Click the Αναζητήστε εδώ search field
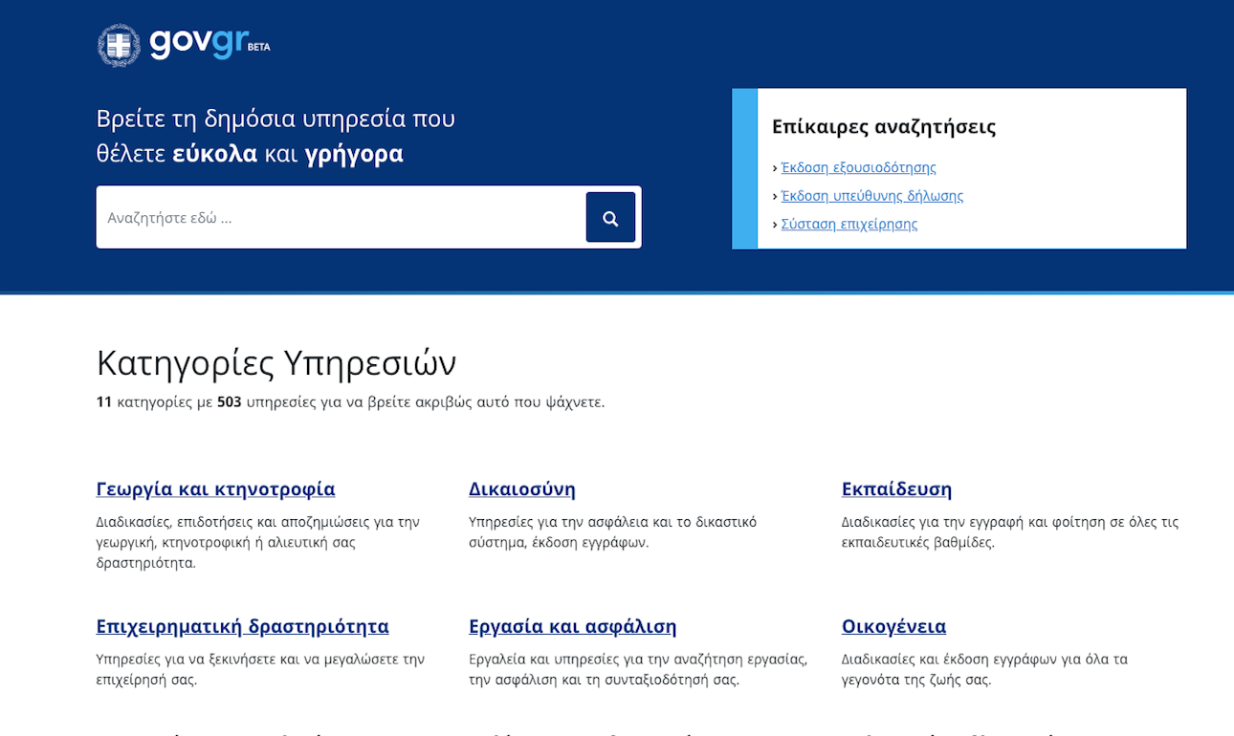The height and width of the screenshot is (736, 1234). [x=335, y=217]
